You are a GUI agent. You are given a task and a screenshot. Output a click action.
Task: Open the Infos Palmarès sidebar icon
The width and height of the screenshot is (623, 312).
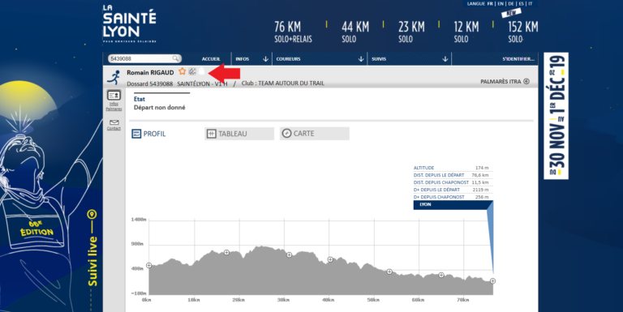114,100
